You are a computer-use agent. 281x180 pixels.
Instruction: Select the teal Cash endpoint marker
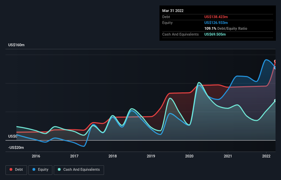(275, 101)
